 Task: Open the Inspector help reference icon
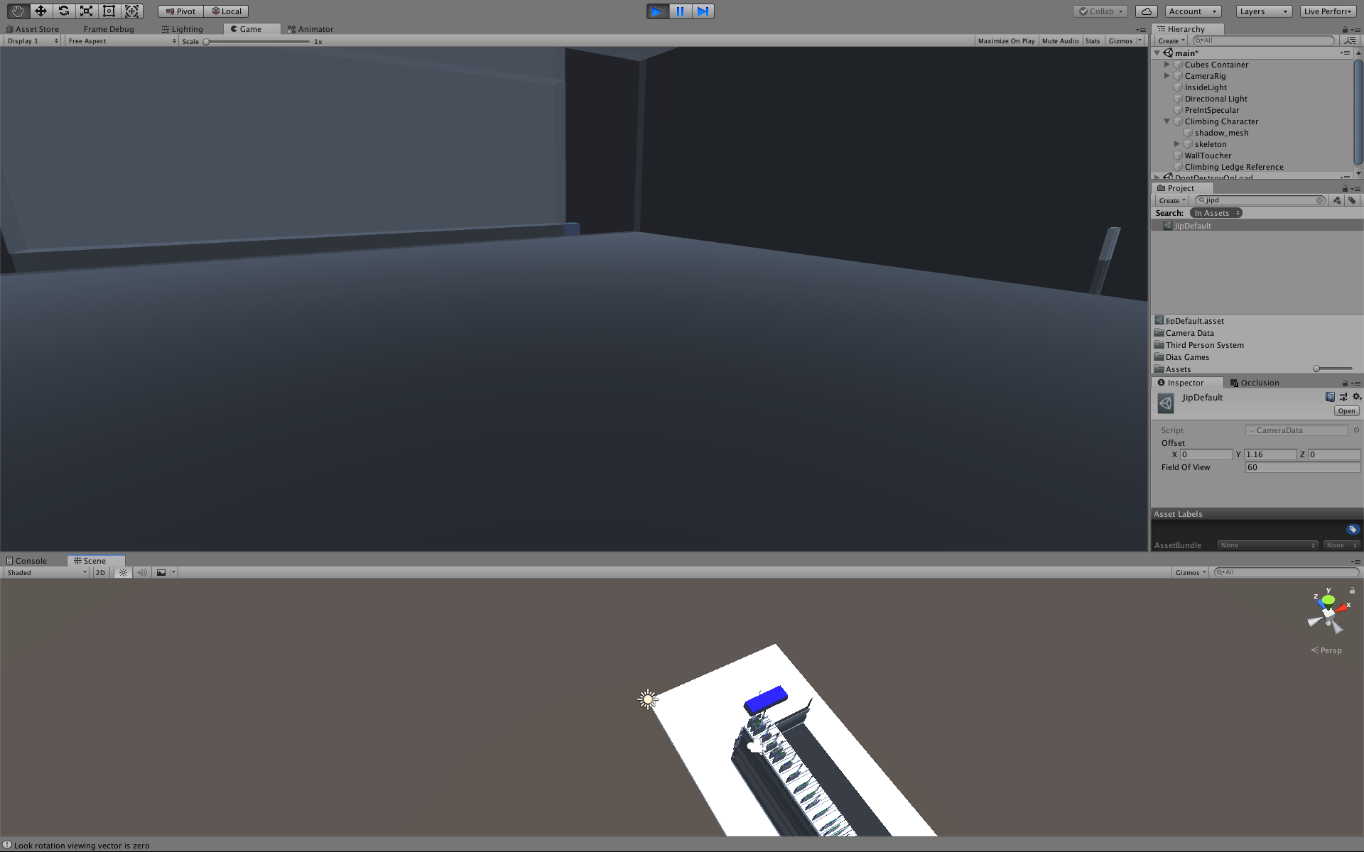click(x=1330, y=397)
